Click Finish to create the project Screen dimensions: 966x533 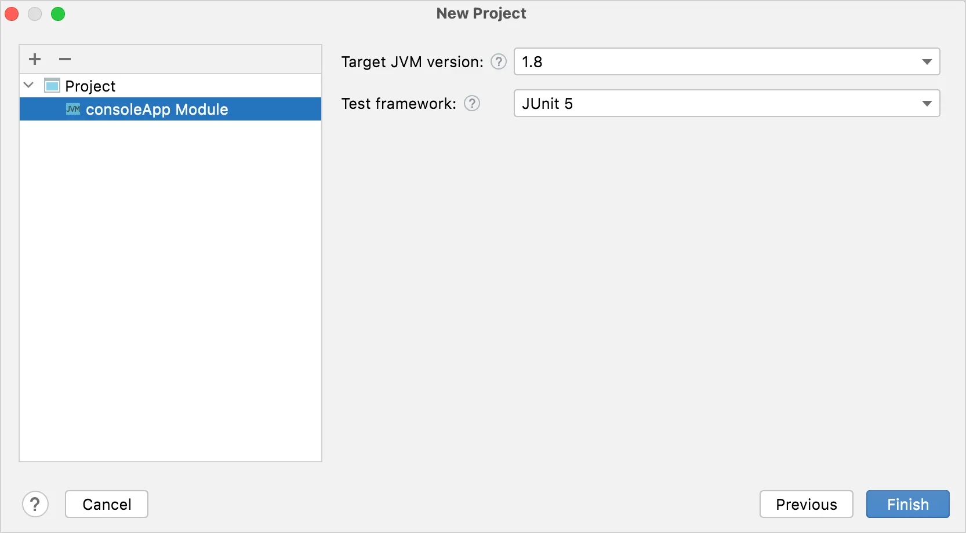point(907,504)
